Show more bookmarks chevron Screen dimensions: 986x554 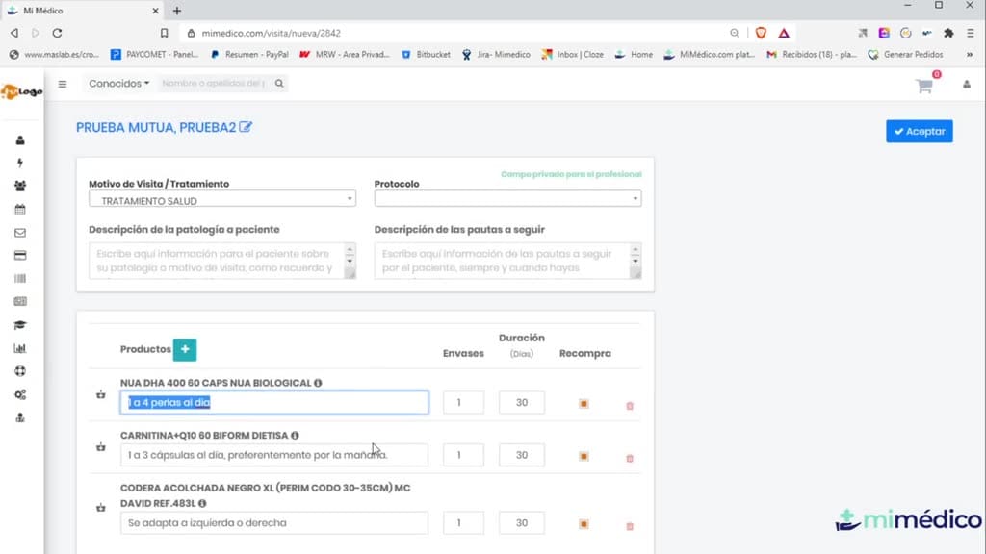coord(970,55)
